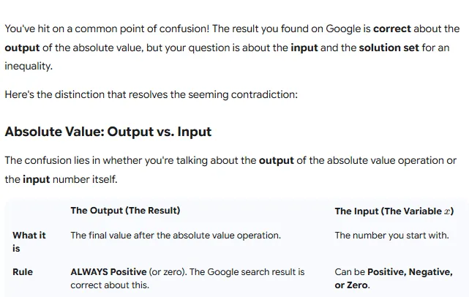Click the "Rule" row label
The image size is (469, 297).
coord(23,272)
